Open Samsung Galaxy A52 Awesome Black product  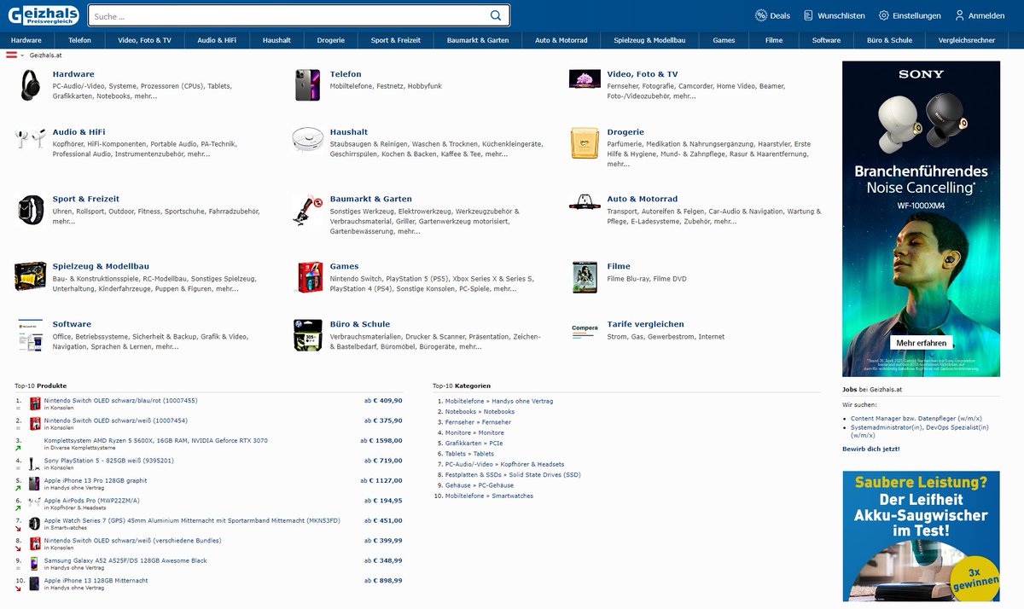coord(125,560)
